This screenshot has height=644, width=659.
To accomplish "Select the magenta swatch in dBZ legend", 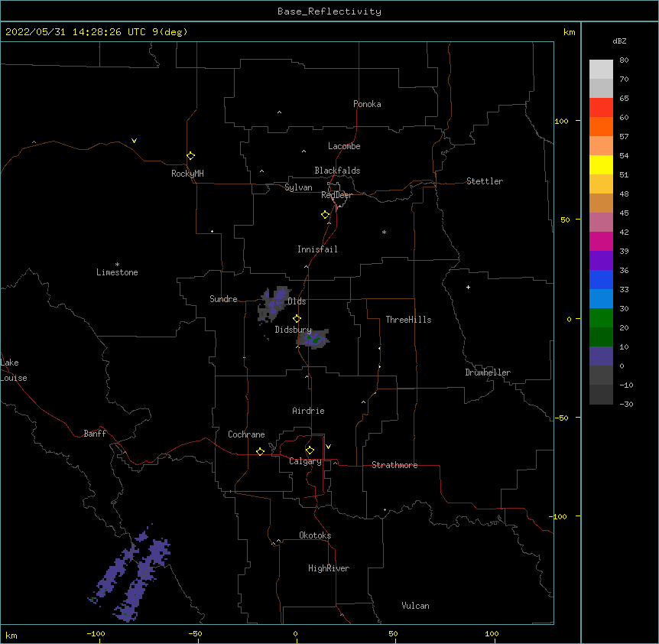I will (x=601, y=241).
